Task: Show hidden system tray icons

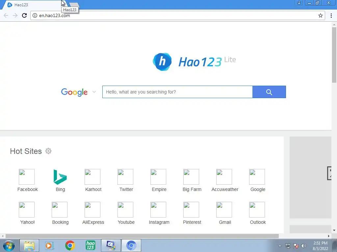Action: (280, 246)
